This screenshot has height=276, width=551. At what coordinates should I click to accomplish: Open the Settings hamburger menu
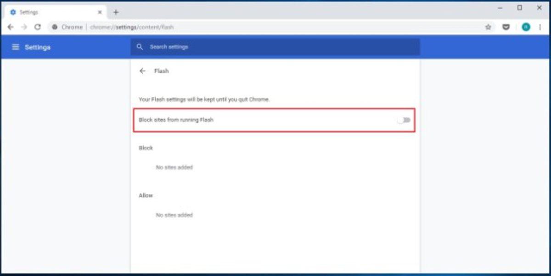[16, 47]
